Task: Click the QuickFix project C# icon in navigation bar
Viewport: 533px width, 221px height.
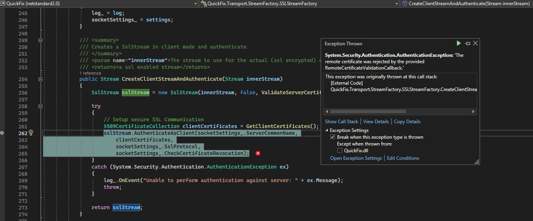Action: (3, 3)
